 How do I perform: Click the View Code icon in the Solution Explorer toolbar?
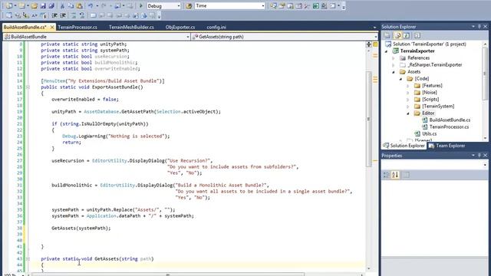[x=417, y=35]
